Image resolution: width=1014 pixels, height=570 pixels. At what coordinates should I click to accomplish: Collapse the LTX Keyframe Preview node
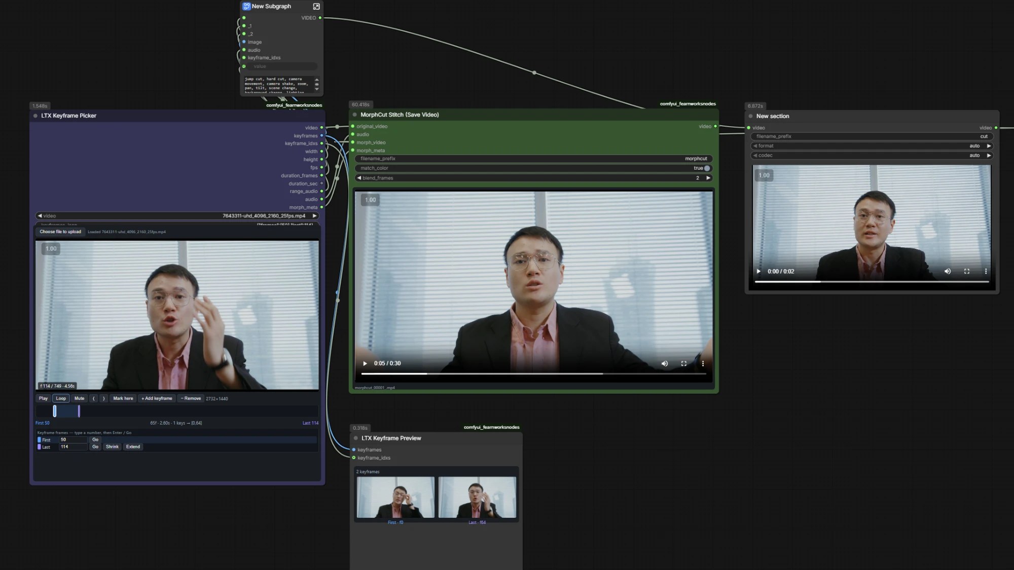pyautogui.click(x=356, y=438)
